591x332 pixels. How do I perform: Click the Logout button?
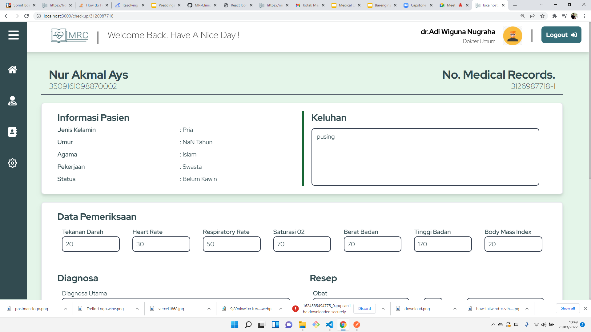point(561,35)
